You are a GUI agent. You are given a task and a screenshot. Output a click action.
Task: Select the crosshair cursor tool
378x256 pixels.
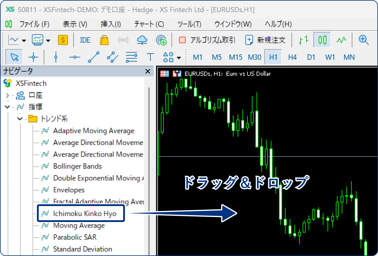tap(33, 57)
